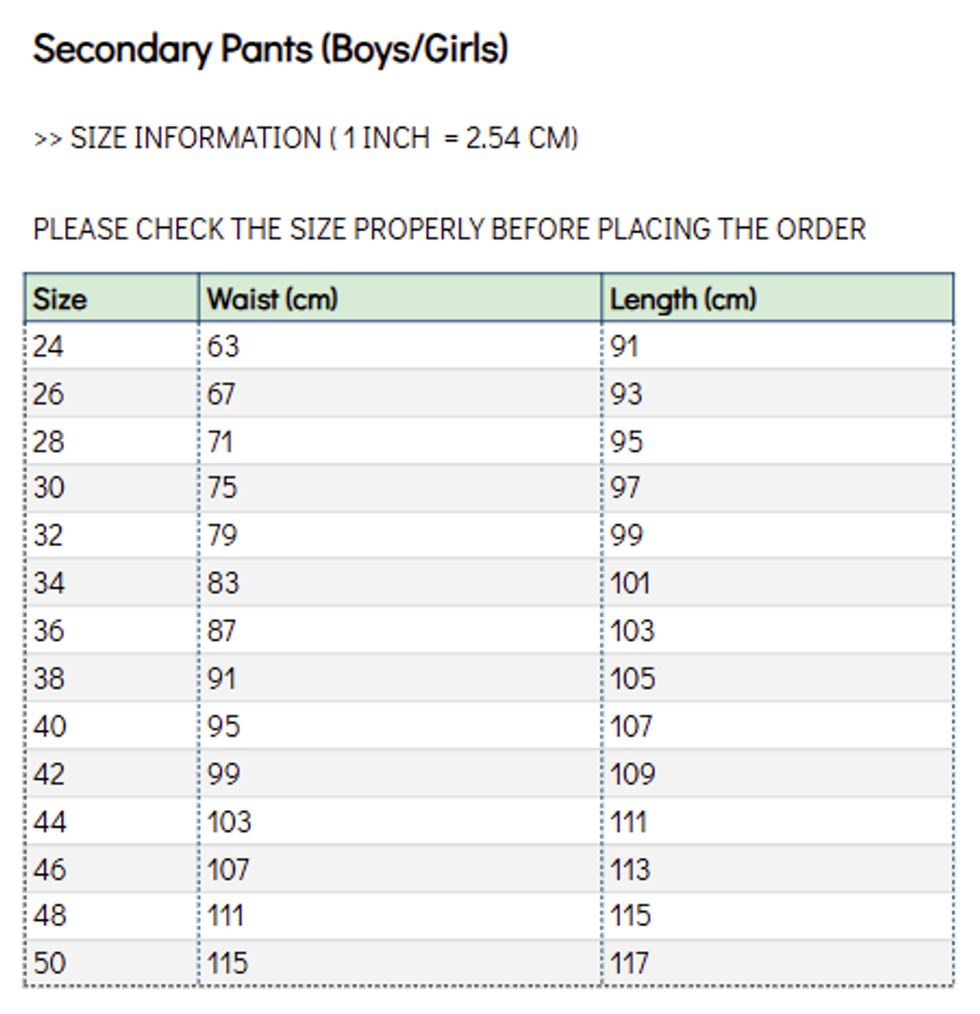
Task: Click waist value 79 for size 32
Action: [x=223, y=535]
